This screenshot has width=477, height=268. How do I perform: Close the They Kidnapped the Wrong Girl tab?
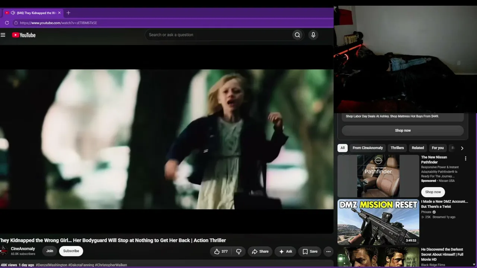click(x=59, y=13)
